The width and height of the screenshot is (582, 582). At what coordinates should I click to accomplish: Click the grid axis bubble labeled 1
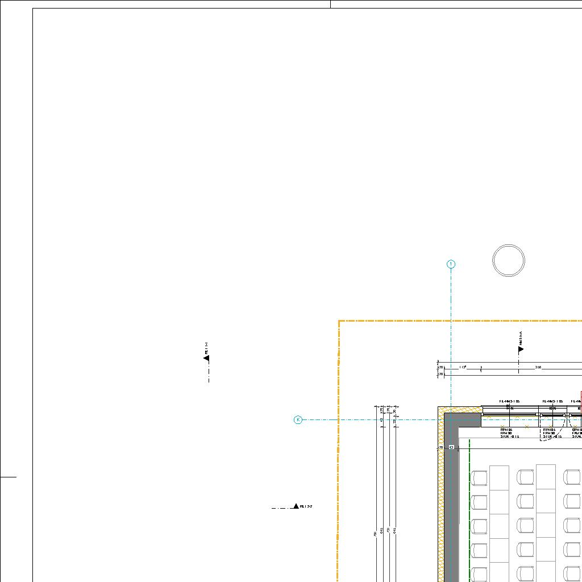(451, 264)
